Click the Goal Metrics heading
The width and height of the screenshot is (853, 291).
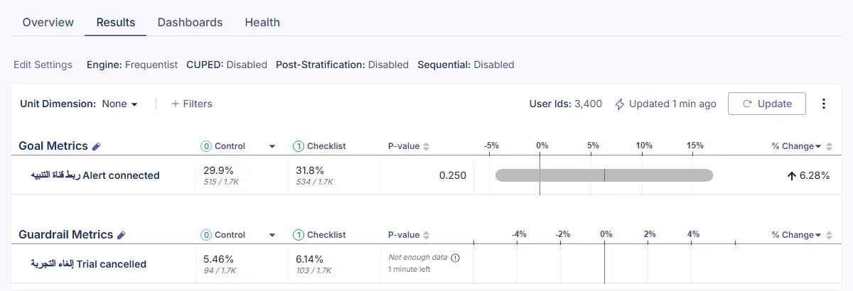point(53,146)
